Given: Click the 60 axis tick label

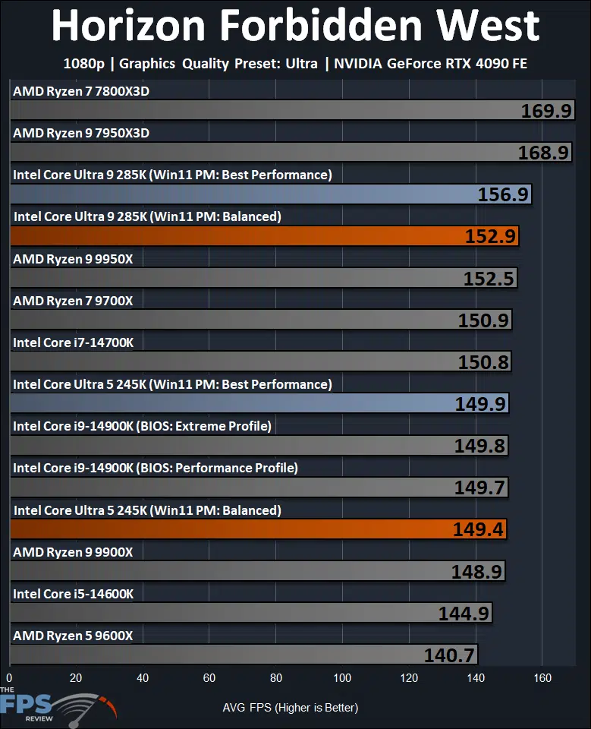Looking at the screenshot, I should coord(209,678).
